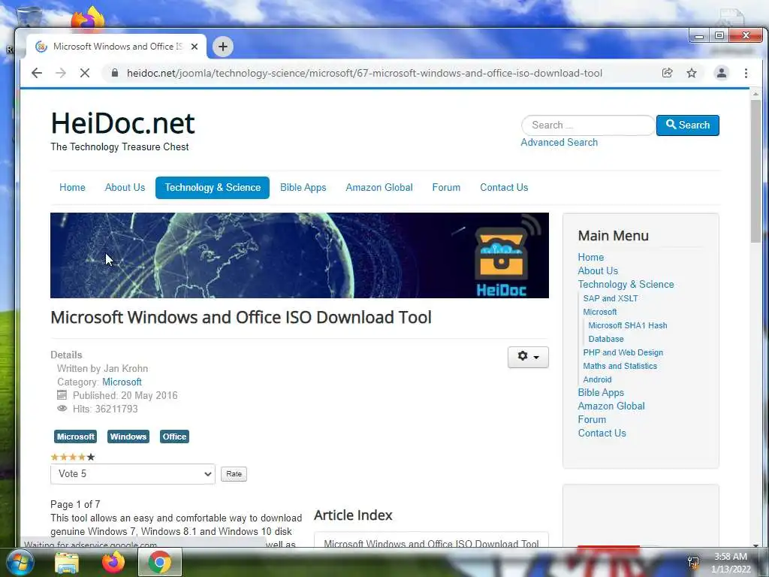The width and height of the screenshot is (769, 577).
Task: Click the Microsoft tag badge
Action: point(76,437)
